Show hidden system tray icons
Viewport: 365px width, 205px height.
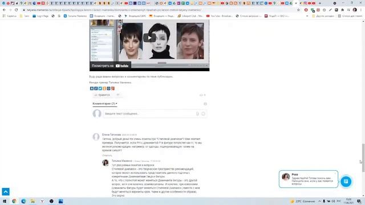pyautogui.click(x=319, y=201)
